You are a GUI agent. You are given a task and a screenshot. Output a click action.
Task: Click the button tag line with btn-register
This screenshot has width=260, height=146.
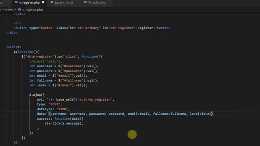tap(92, 28)
